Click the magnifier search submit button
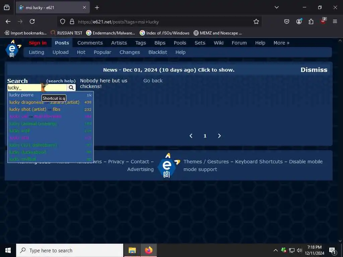Screen dimensions: 343x257 [x=71, y=88]
